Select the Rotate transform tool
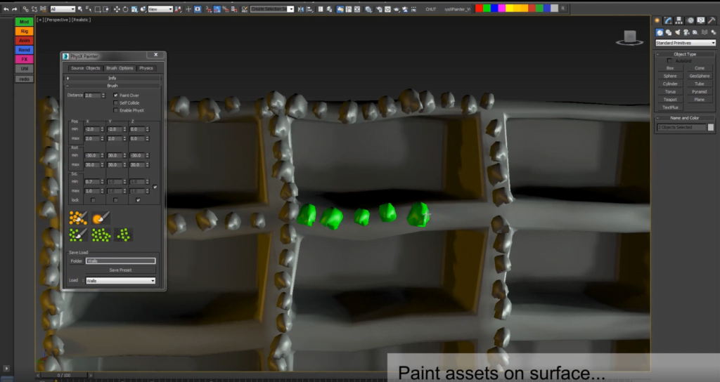This screenshot has width=720, height=382. 125,9
